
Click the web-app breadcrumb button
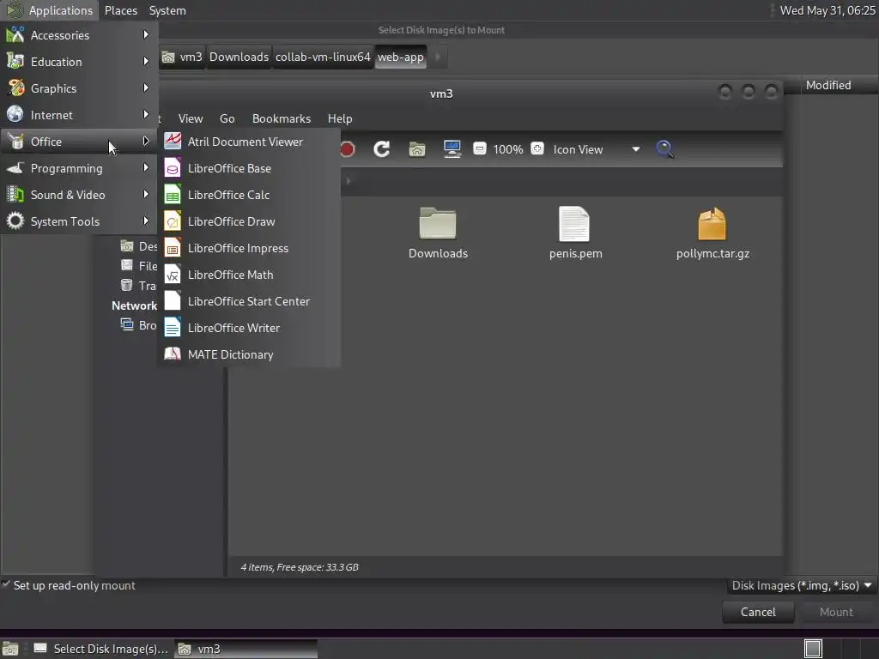(x=400, y=57)
